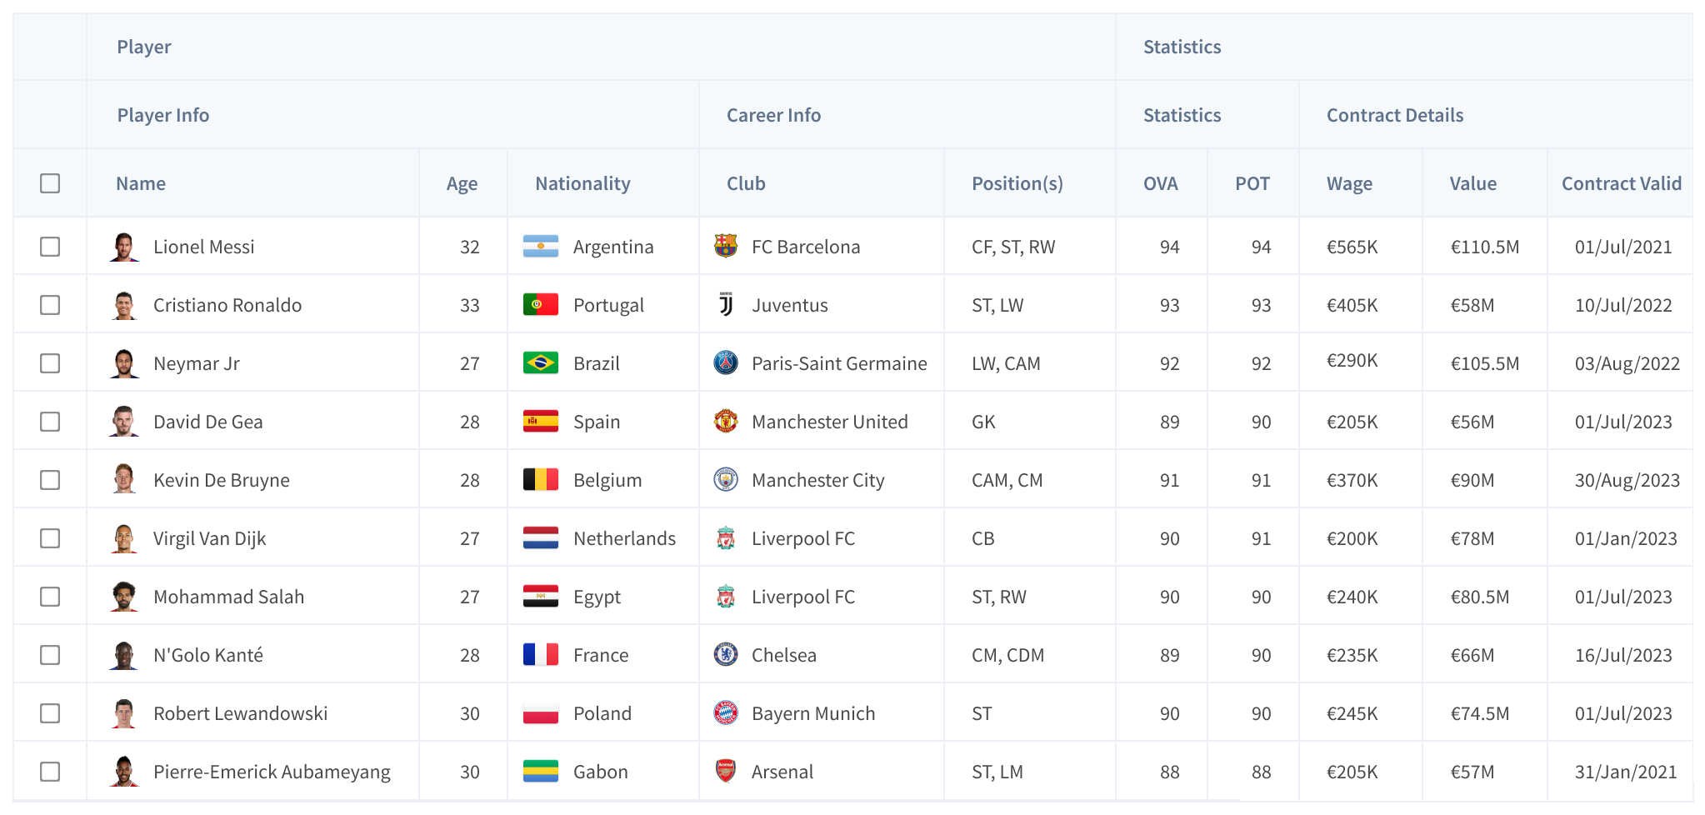This screenshot has height=815, width=1705.
Task: Click the Juventus logo icon
Action: [x=726, y=304]
